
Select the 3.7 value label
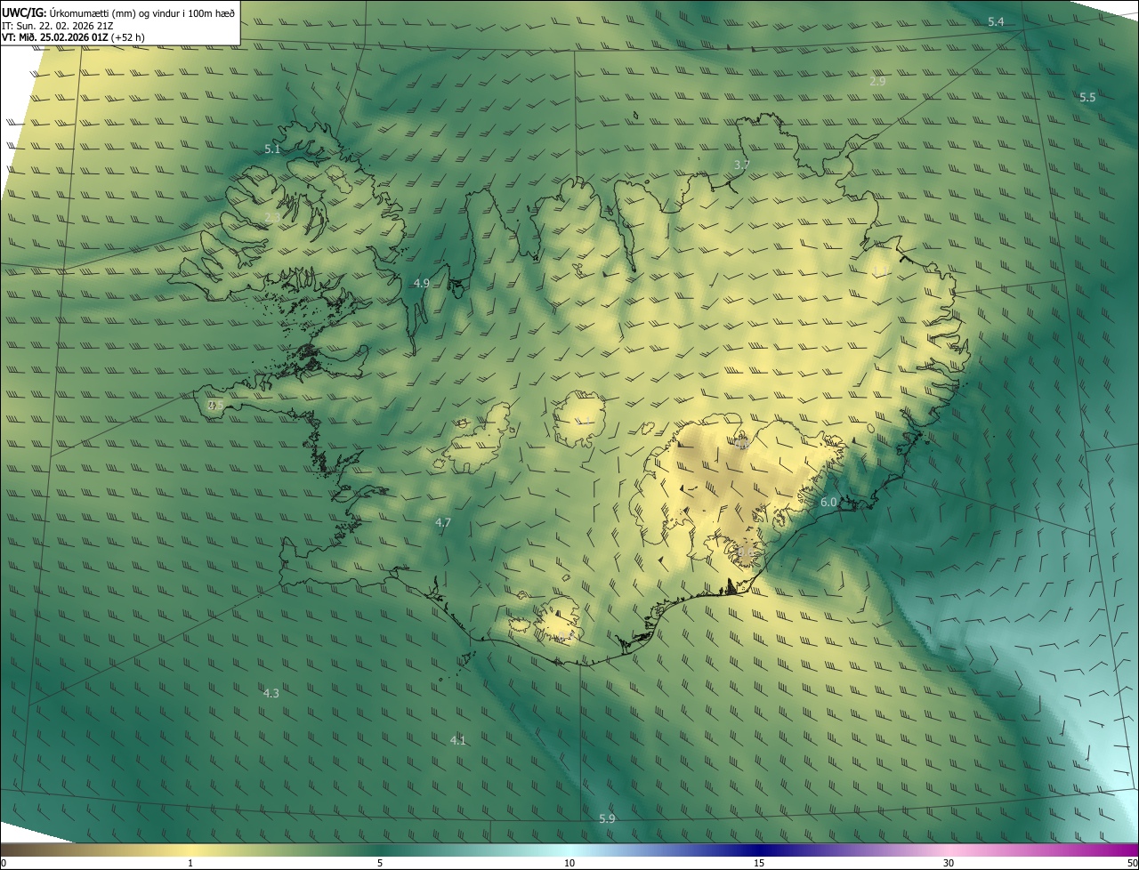coord(741,165)
